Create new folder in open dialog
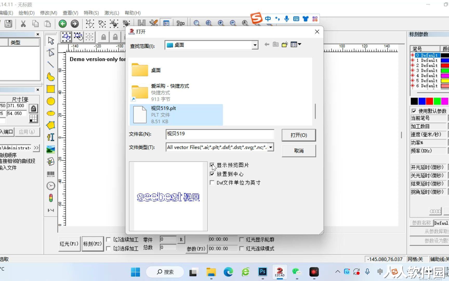Image resolution: width=449 pixels, height=281 pixels. (x=285, y=44)
